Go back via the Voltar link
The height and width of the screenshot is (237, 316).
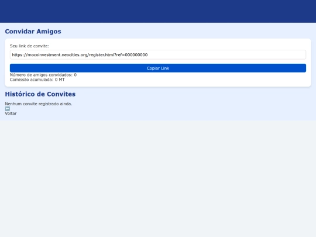(11, 114)
